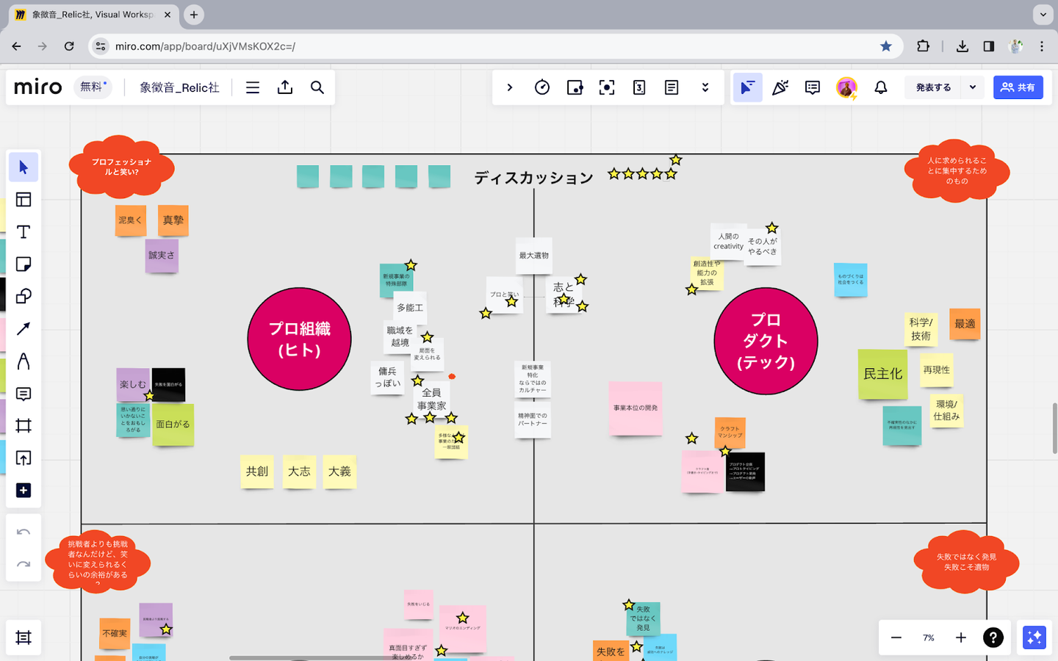
Task: Expand the collapsed toolbar chevron
Action: 510,87
